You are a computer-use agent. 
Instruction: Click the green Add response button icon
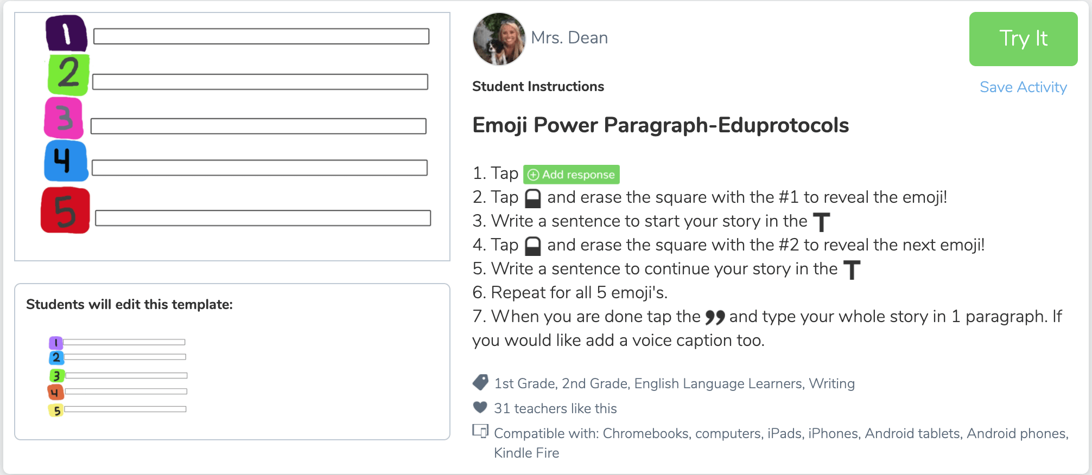[571, 175]
